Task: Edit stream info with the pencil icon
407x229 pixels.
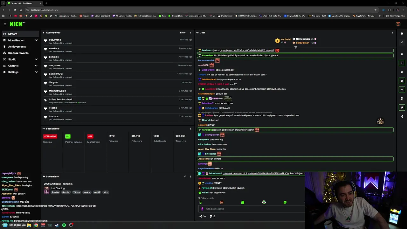Action: click(x=185, y=177)
